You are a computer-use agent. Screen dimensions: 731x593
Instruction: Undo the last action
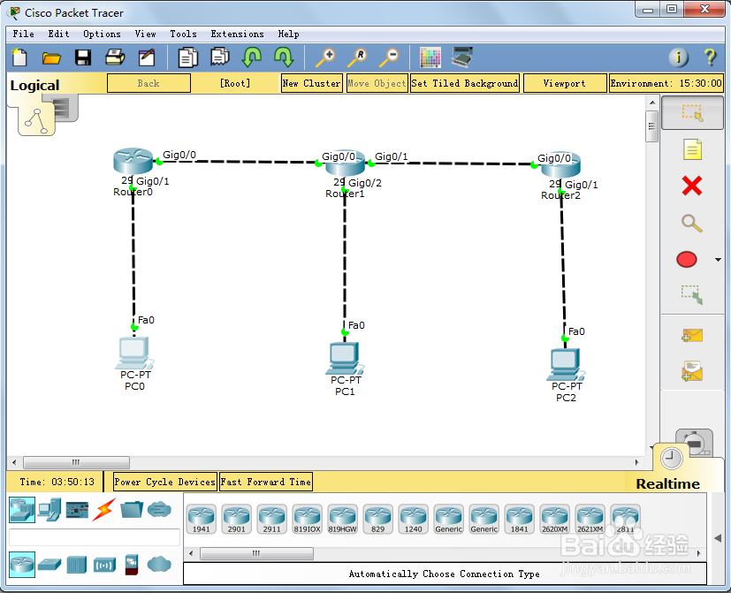click(252, 57)
